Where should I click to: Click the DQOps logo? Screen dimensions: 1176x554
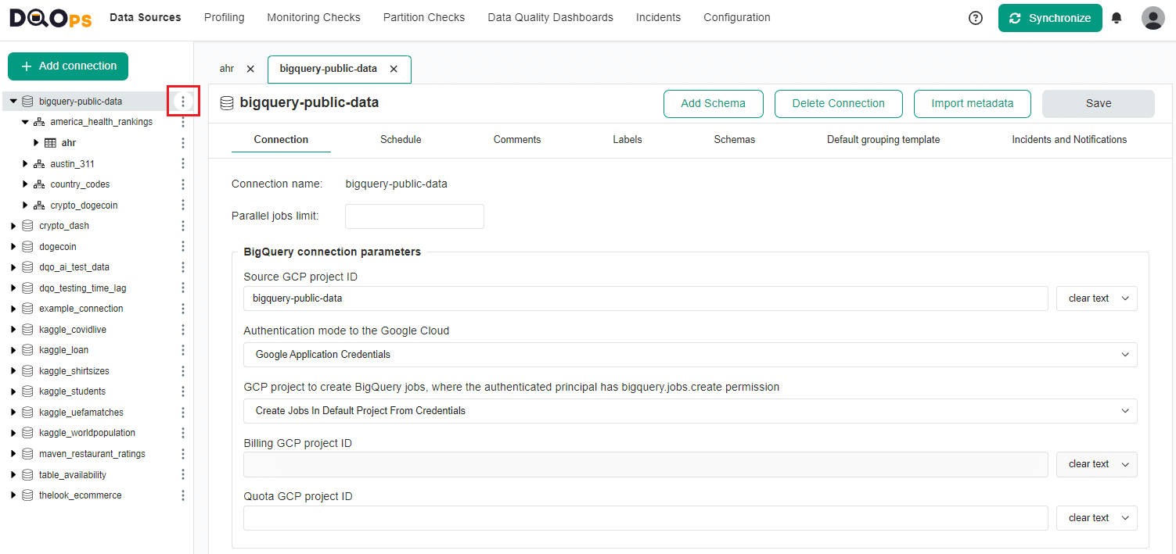[51, 18]
